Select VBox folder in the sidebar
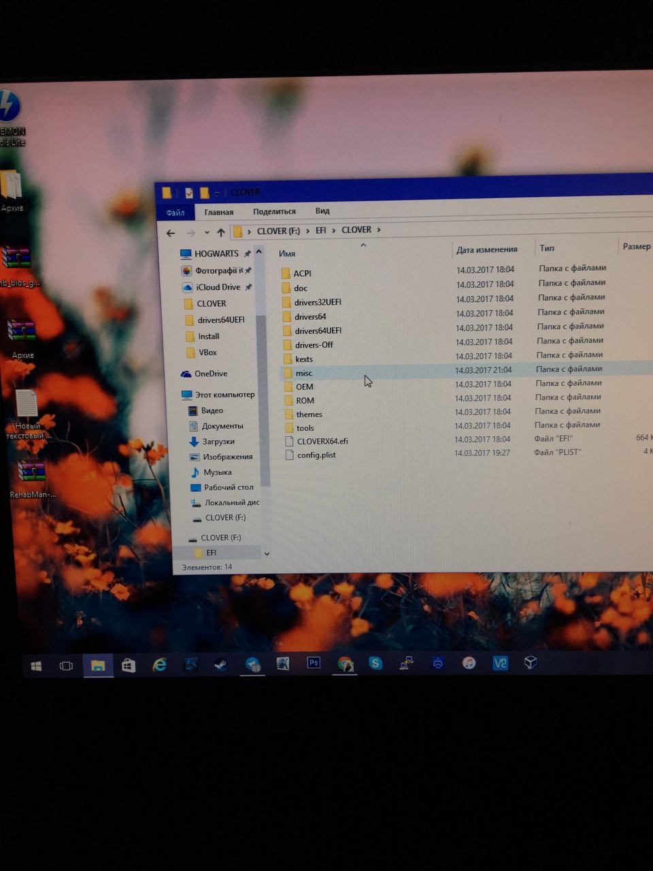The height and width of the screenshot is (871, 653). (x=207, y=352)
